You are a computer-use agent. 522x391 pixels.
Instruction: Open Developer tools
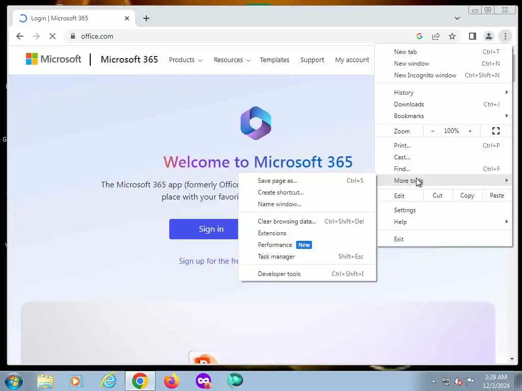307,274
